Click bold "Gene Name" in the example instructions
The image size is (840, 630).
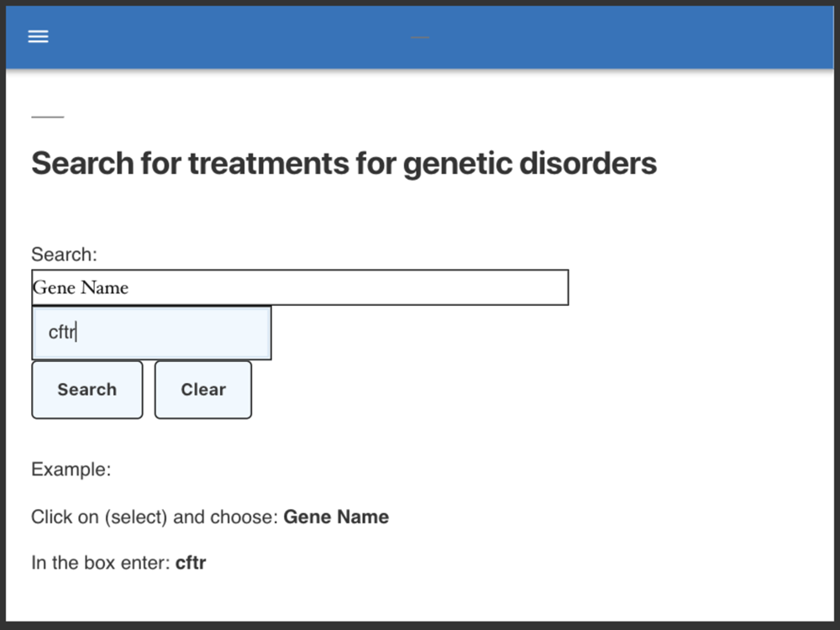point(336,517)
